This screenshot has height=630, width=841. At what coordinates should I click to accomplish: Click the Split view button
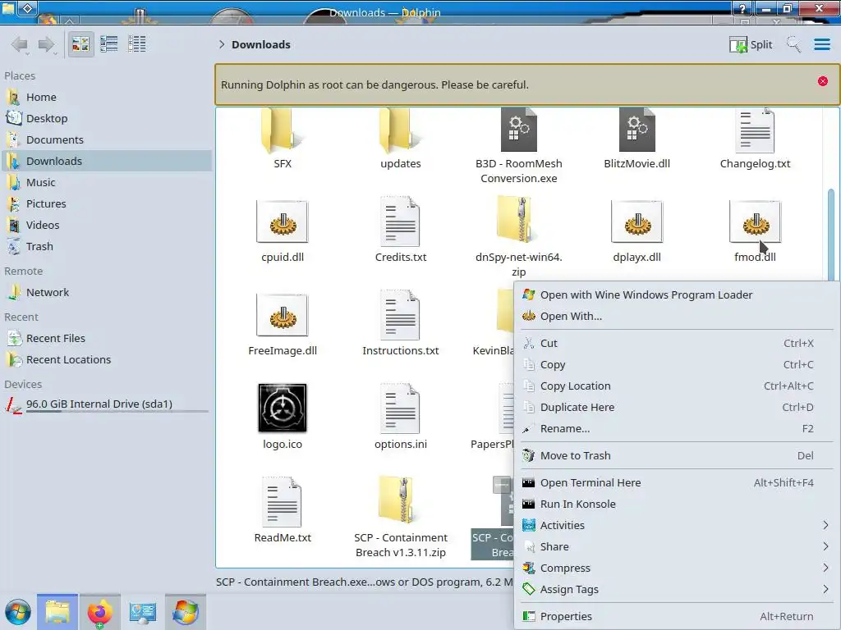tap(751, 44)
